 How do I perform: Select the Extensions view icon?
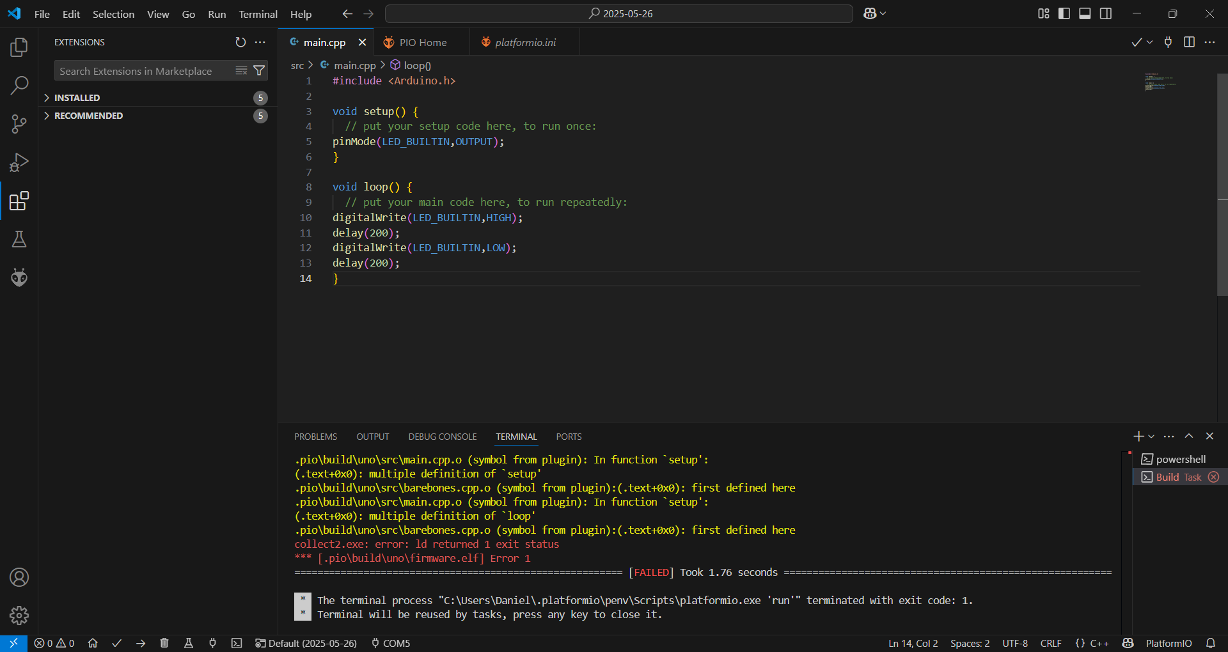click(19, 201)
